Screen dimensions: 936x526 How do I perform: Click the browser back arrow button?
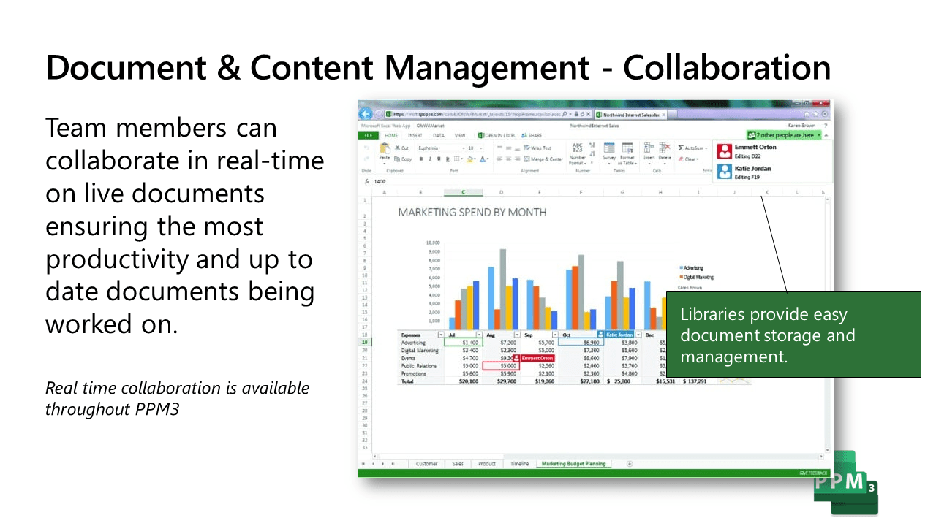click(366, 115)
